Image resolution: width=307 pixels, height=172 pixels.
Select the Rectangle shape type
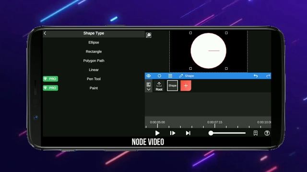tap(94, 52)
